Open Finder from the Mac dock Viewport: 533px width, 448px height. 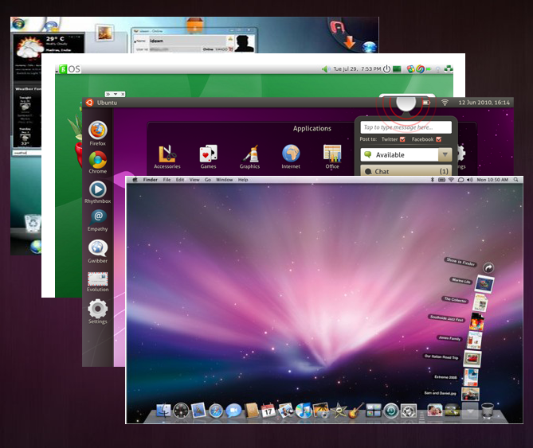(164, 411)
